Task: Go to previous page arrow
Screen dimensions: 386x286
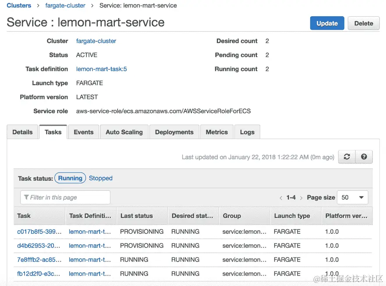Action: pyautogui.click(x=281, y=198)
